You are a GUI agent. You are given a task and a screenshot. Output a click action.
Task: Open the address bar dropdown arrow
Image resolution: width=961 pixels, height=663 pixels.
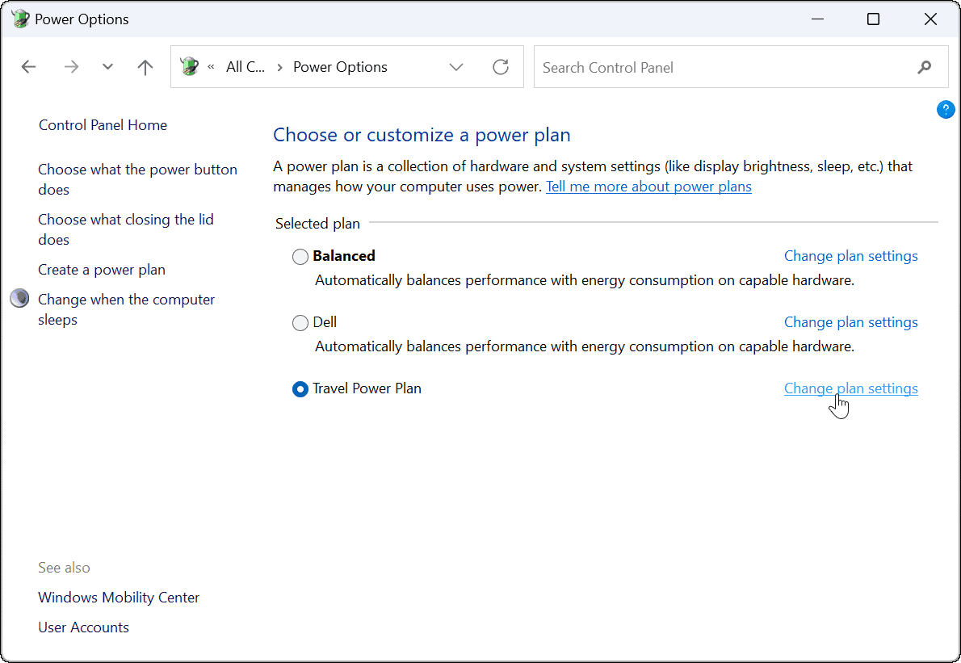pyautogui.click(x=456, y=67)
